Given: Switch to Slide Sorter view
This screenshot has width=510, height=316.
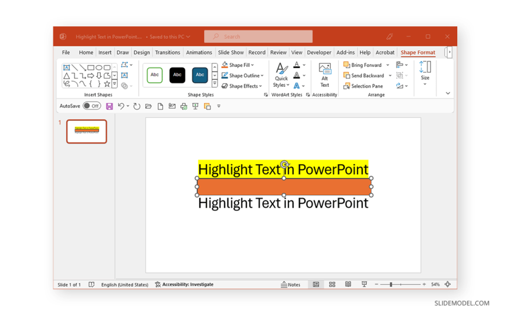Looking at the screenshot, I should tap(332, 284).
